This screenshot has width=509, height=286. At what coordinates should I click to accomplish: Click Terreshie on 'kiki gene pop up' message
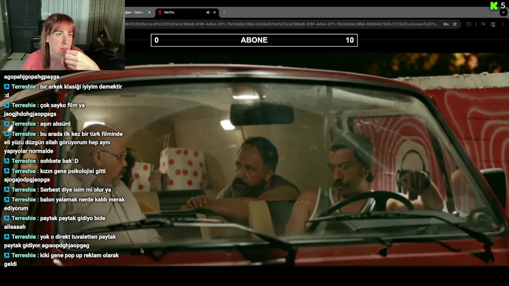tap(23, 255)
